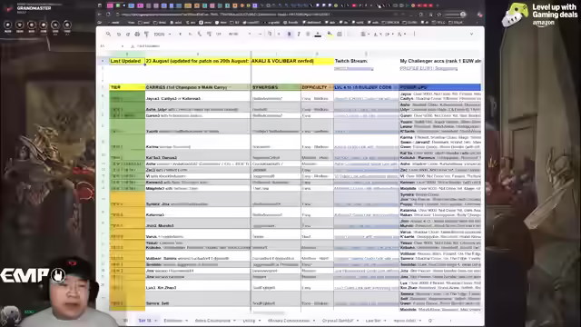
Task: Open the zoom percentage dropdown
Action: tap(162, 35)
